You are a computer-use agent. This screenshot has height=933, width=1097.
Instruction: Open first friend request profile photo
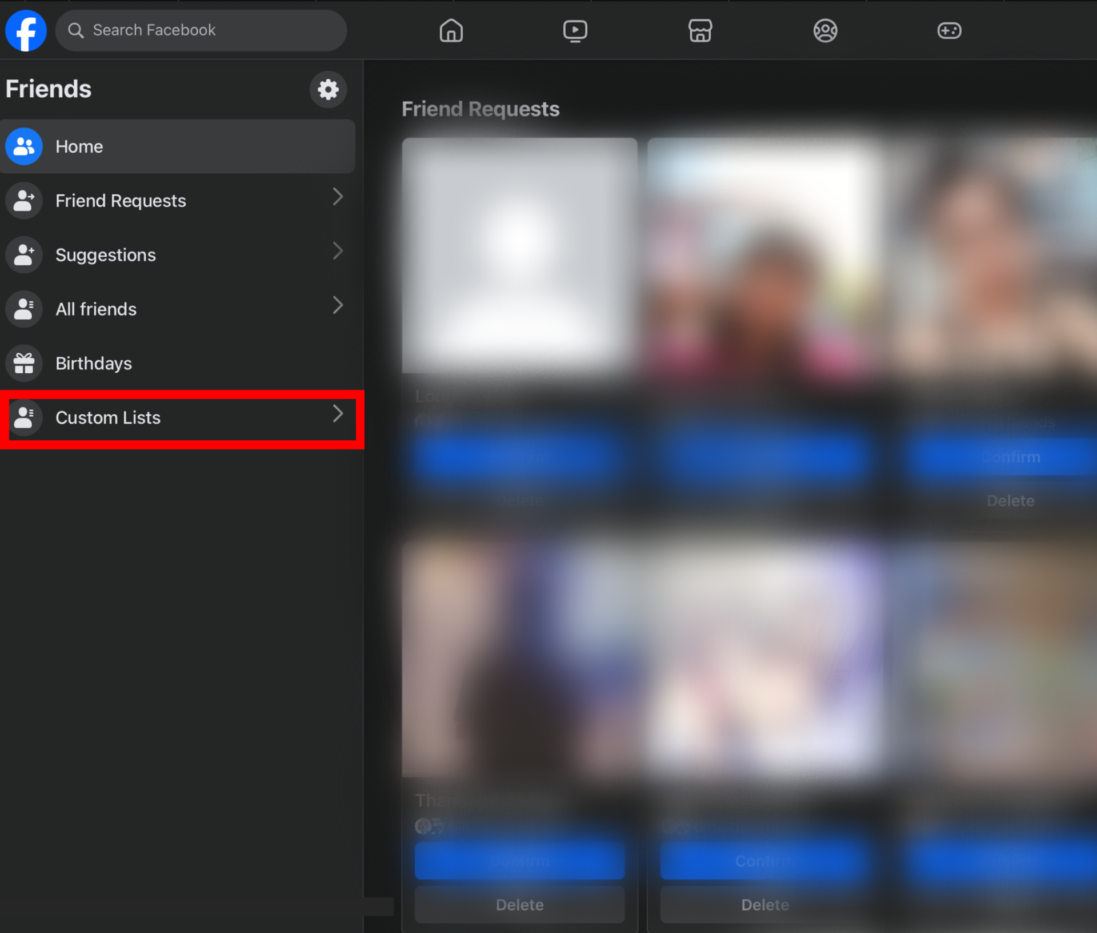coord(519,255)
